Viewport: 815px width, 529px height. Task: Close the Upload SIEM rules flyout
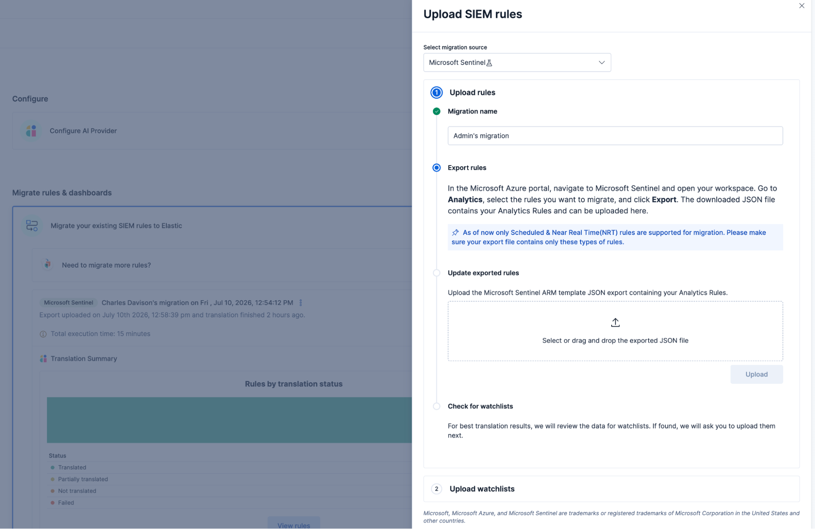click(802, 6)
